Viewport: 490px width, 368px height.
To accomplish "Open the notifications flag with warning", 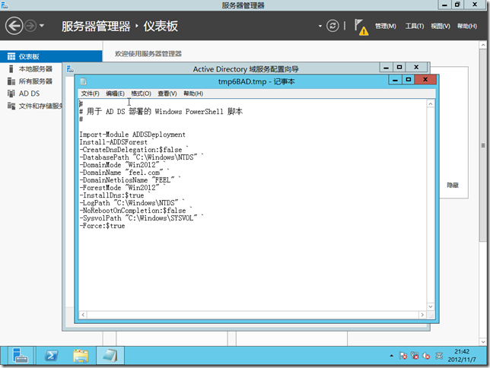I will coord(361,27).
